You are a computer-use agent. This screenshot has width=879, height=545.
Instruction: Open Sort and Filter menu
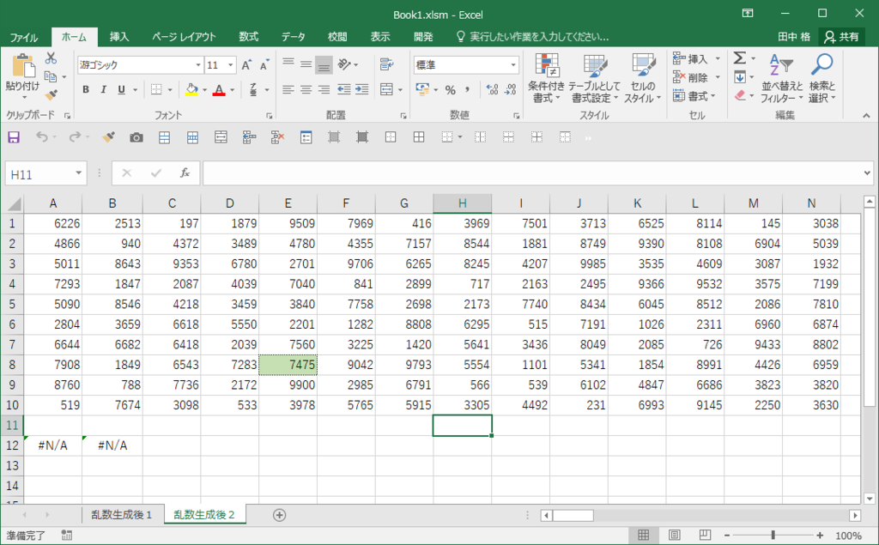pos(781,78)
